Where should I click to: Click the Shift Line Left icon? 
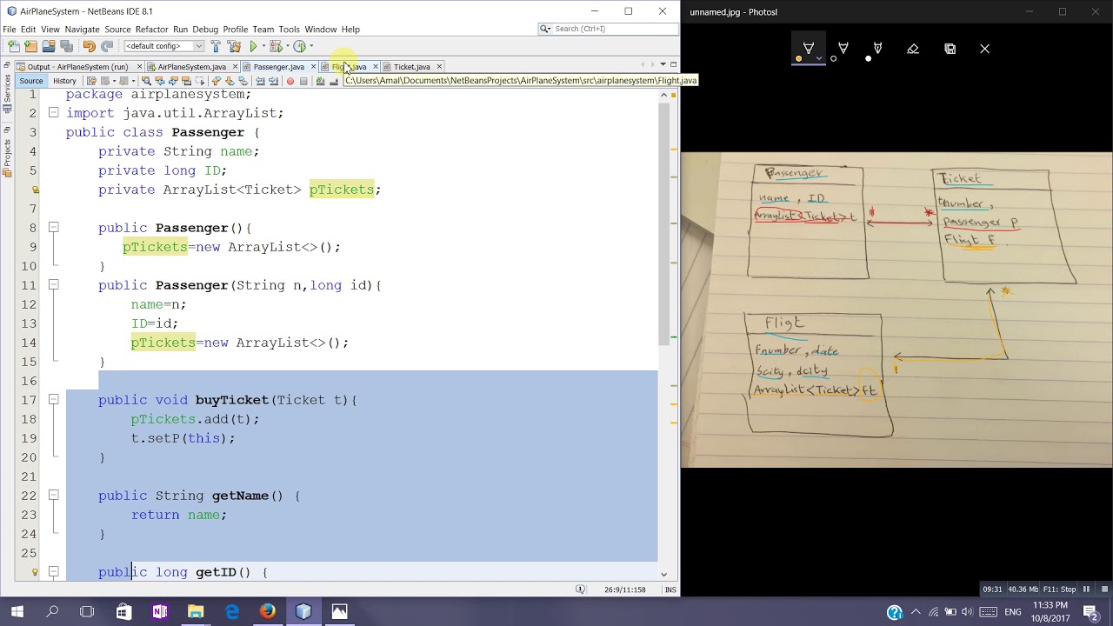(260, 81)
